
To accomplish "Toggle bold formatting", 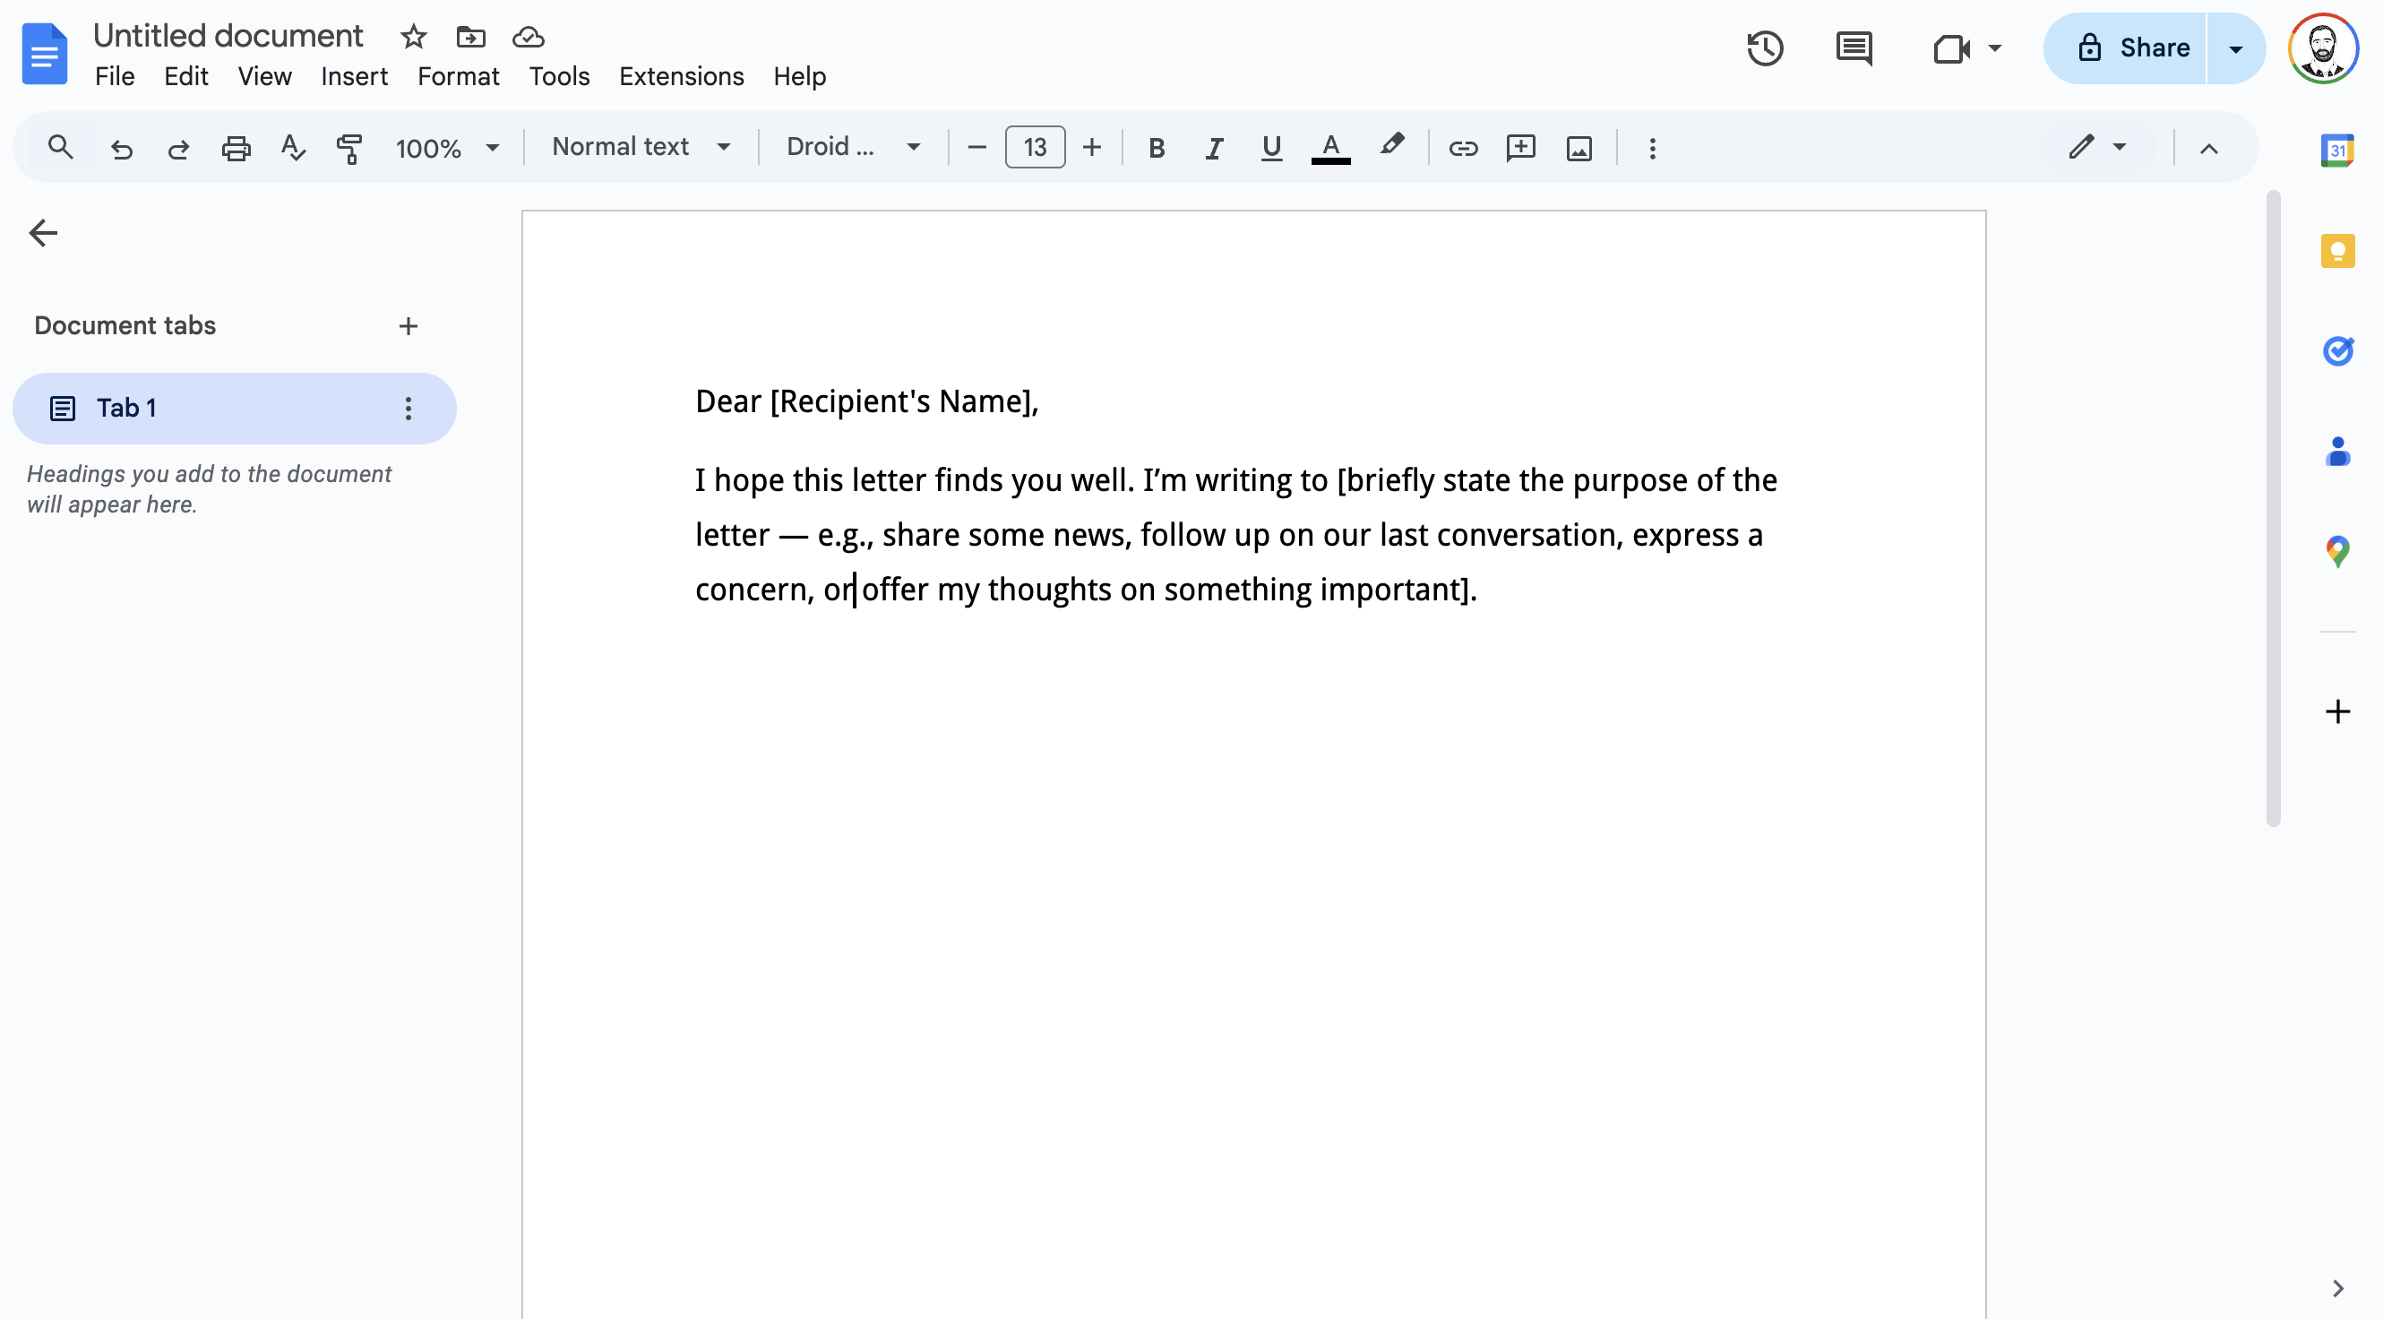I will pos(1157,148).
